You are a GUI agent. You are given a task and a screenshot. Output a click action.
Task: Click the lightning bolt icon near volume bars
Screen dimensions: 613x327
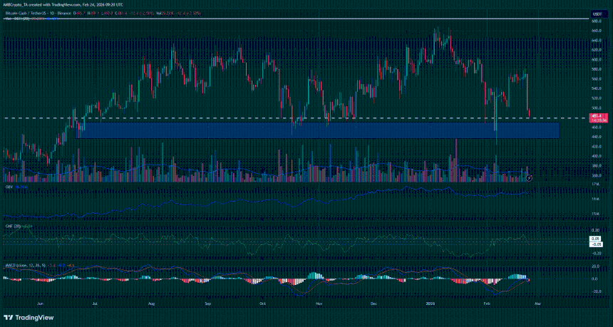point(528,177)
